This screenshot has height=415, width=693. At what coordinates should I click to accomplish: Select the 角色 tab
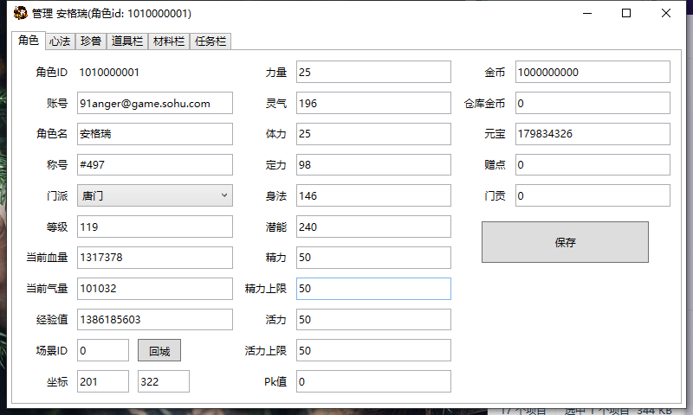(x=29, y=40)
